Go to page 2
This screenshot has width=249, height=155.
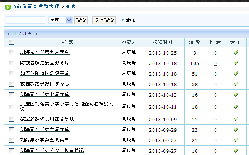(20, 33)
